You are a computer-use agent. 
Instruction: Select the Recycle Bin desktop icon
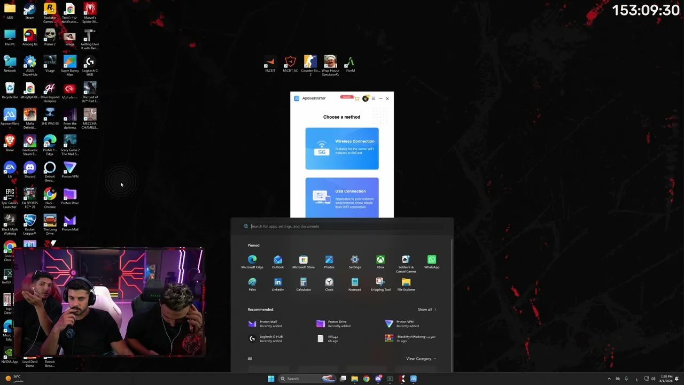pos(10,91)
